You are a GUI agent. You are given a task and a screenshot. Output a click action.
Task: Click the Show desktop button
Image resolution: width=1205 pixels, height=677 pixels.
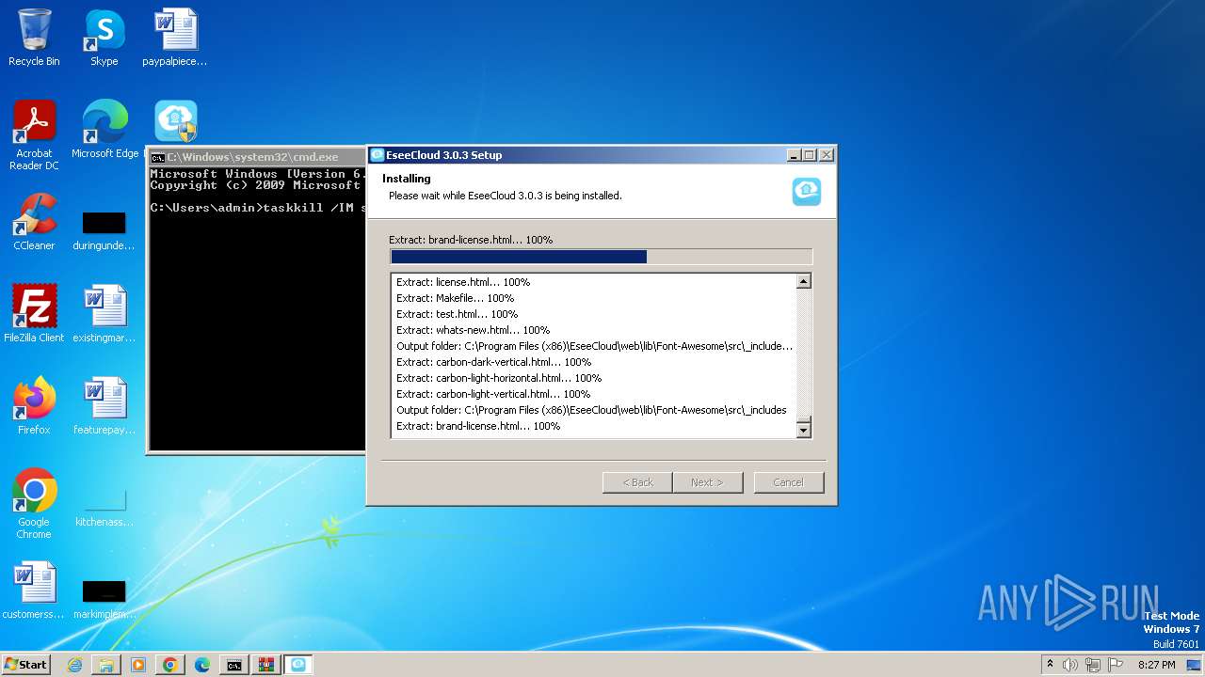tap(1195, 665)
